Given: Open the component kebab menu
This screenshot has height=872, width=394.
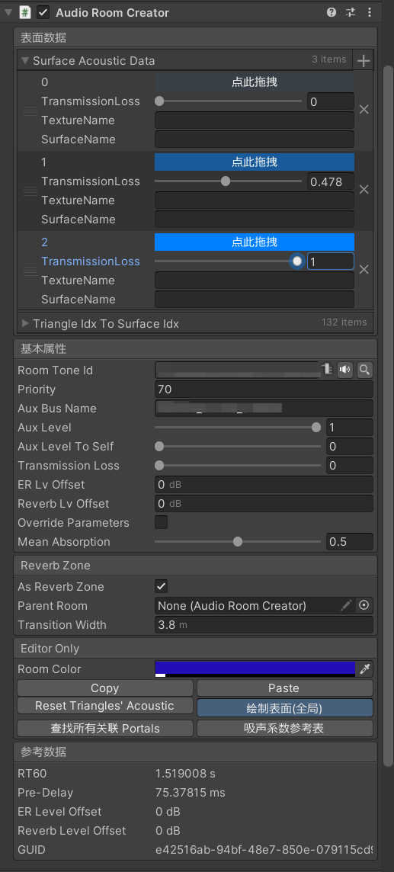Looking at the screenshot, I should click(x=370, y=11).
